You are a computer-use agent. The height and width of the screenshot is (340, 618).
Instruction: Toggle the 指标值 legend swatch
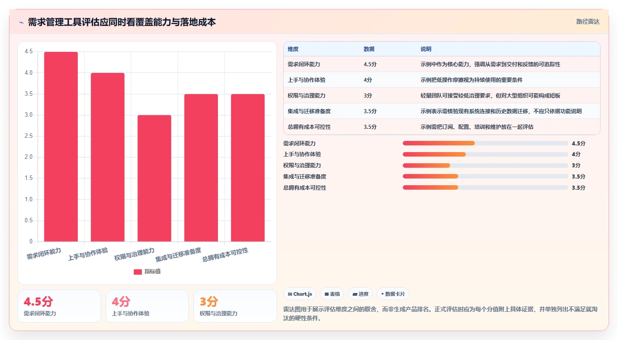138,272
